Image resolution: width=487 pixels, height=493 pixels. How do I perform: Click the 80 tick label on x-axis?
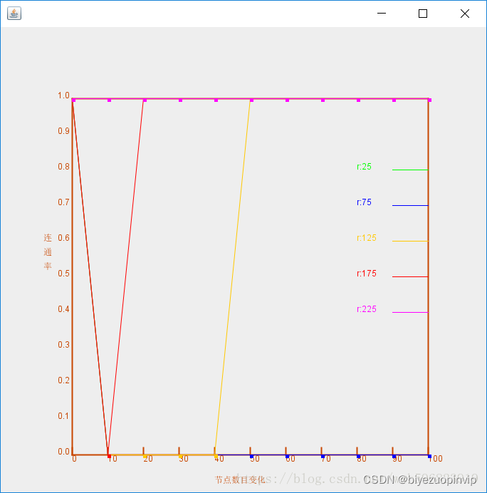pyautogui.click(x=362, y=459)
